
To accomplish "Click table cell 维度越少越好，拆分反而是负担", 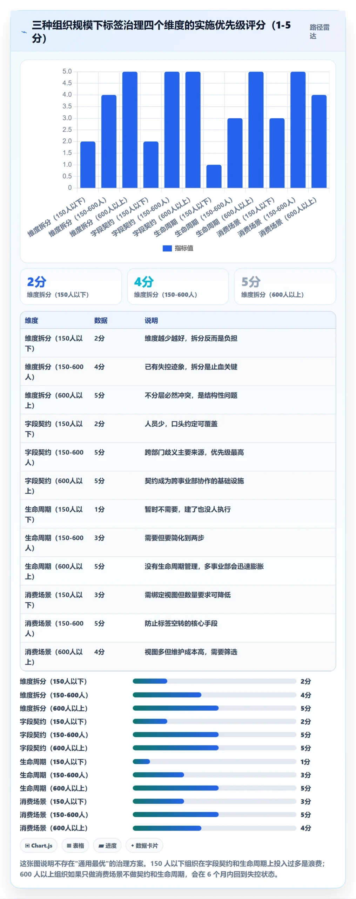I will [x=191, y=338].
